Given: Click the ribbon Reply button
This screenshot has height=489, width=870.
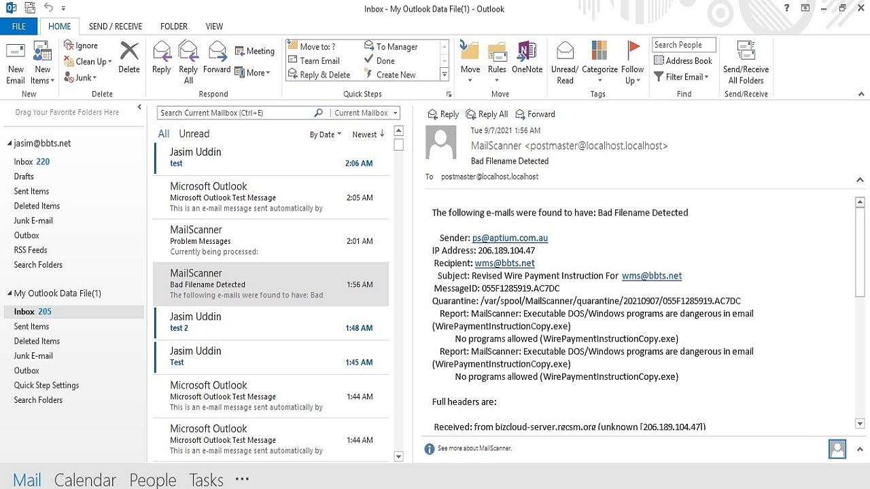Looking at the screenshot, I should tap(162, 58).
